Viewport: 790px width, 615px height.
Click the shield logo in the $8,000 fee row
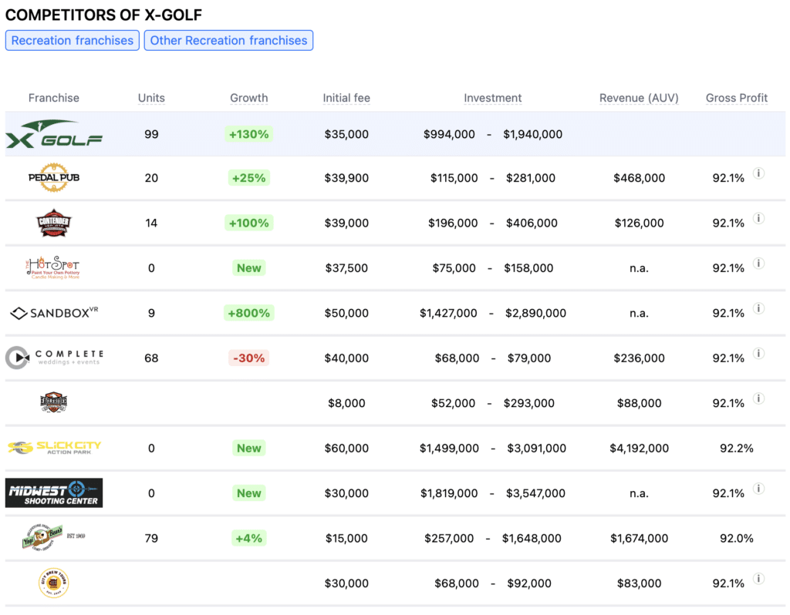53,402
